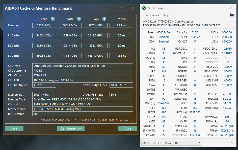Minimize the AIDA64 benchmark window
238x150 pixels.
[121, 8]
